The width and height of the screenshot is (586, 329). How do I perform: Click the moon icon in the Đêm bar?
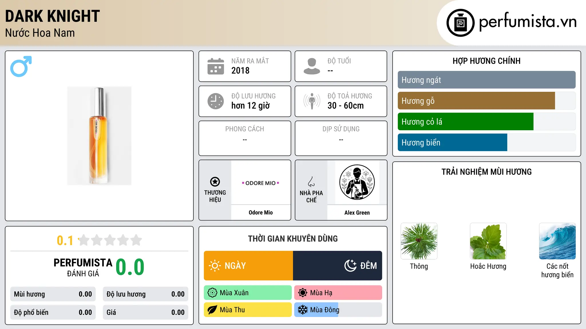pyautogui.click(x=351, y=266)
